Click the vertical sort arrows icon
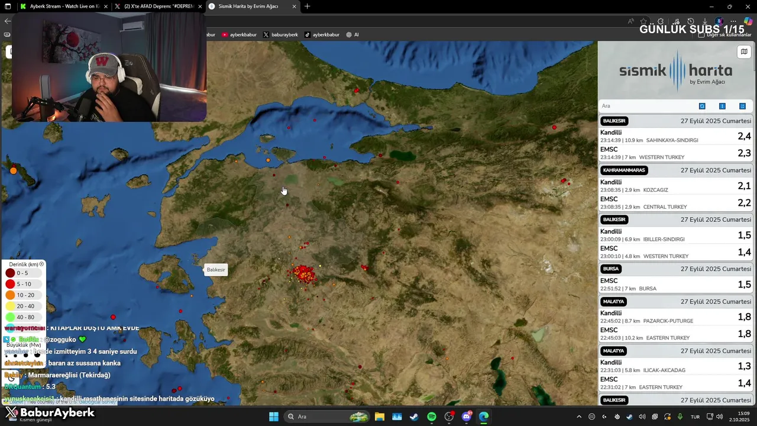The image size is (757, 426). pos(722,106)
